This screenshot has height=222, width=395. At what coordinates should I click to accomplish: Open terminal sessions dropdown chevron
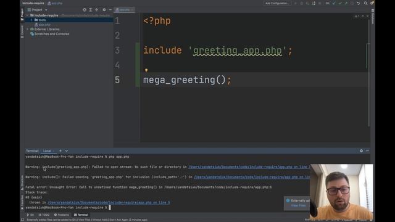(x=67, y=150)
